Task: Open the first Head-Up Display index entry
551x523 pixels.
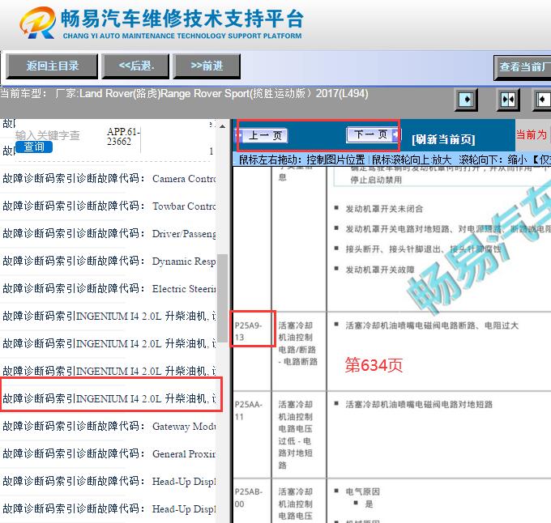Action: point(109,481)
